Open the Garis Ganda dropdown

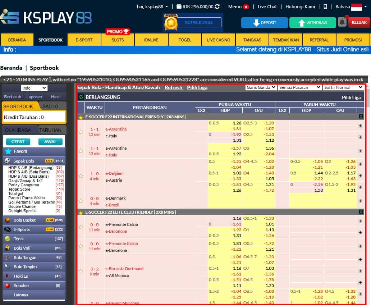(261, 87)
